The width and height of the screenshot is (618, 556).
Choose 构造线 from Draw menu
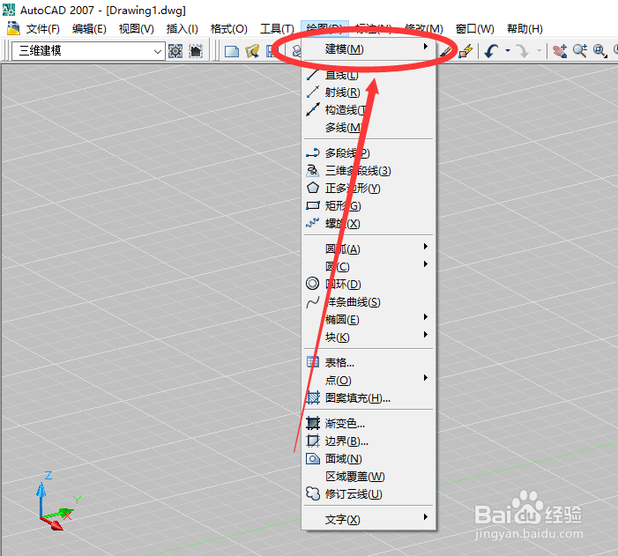[x=369, y=110]
